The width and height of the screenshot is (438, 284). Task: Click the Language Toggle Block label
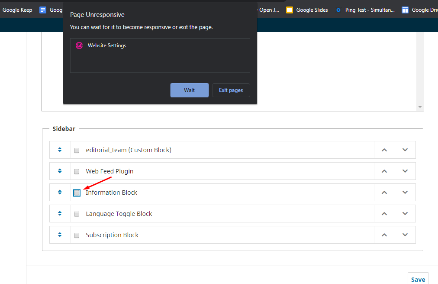[x=119, y=214]
